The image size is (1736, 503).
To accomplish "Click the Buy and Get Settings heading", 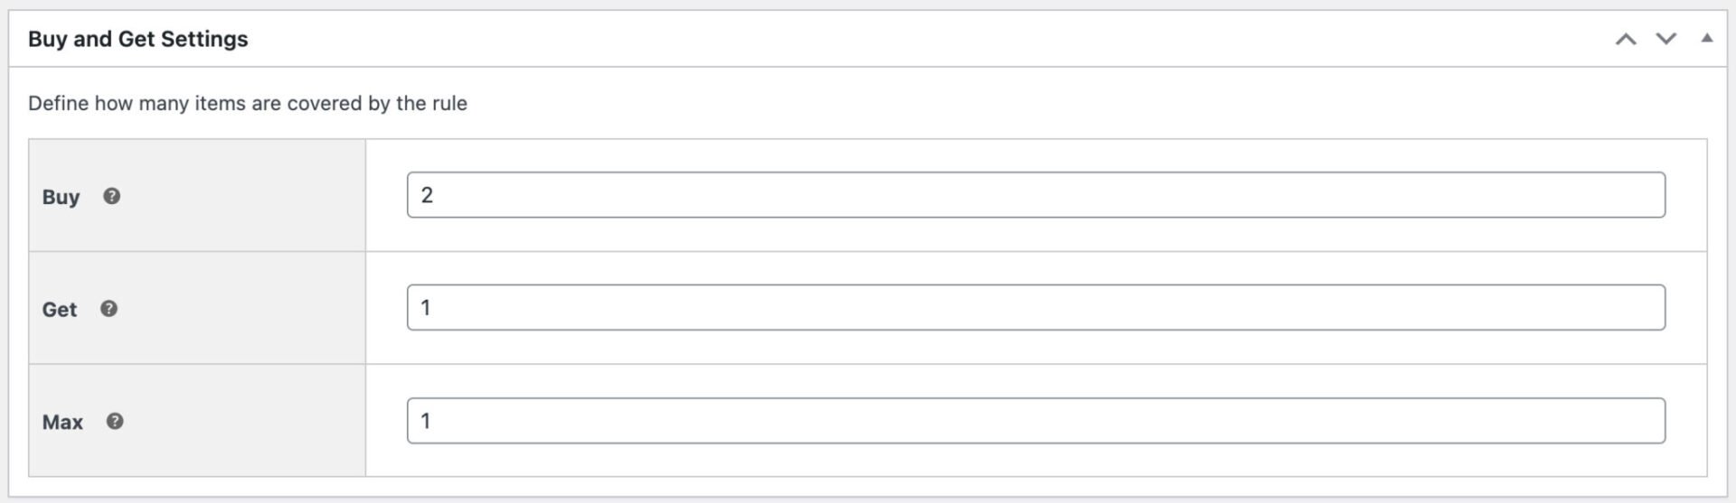I will click(x=138, y=39).
